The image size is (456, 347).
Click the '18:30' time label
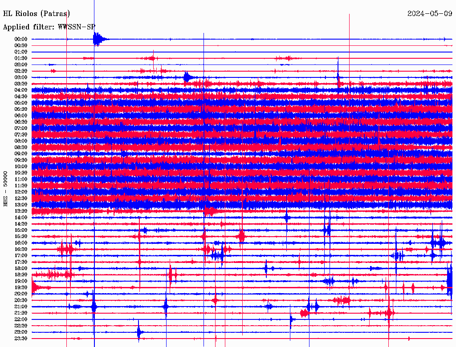tap(21, 274)
